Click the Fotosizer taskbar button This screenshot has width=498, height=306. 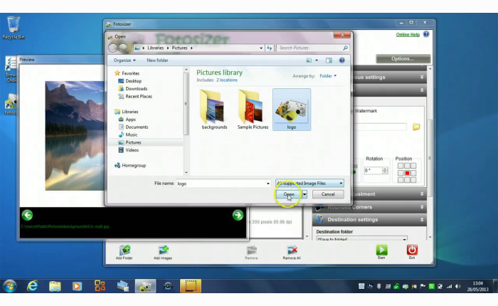coord(145,286)
